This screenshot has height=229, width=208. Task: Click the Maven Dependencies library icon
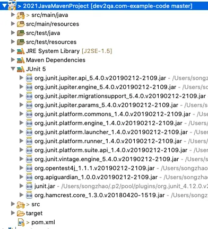pos(21,60)
